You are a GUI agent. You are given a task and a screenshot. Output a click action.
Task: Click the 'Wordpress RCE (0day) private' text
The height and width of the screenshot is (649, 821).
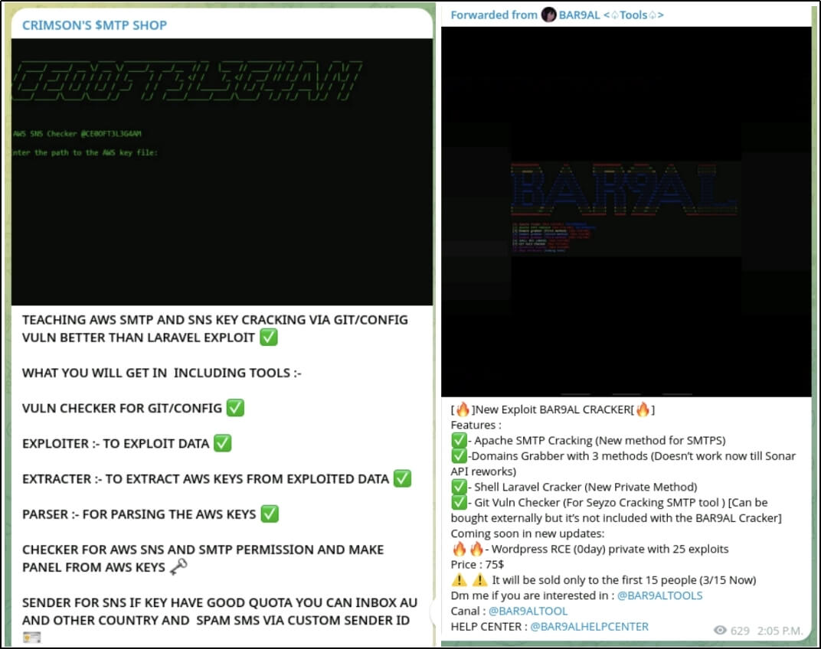(x=582, y=549)
